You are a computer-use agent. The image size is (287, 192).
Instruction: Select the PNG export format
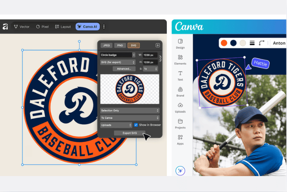click(x=120, y=45)
